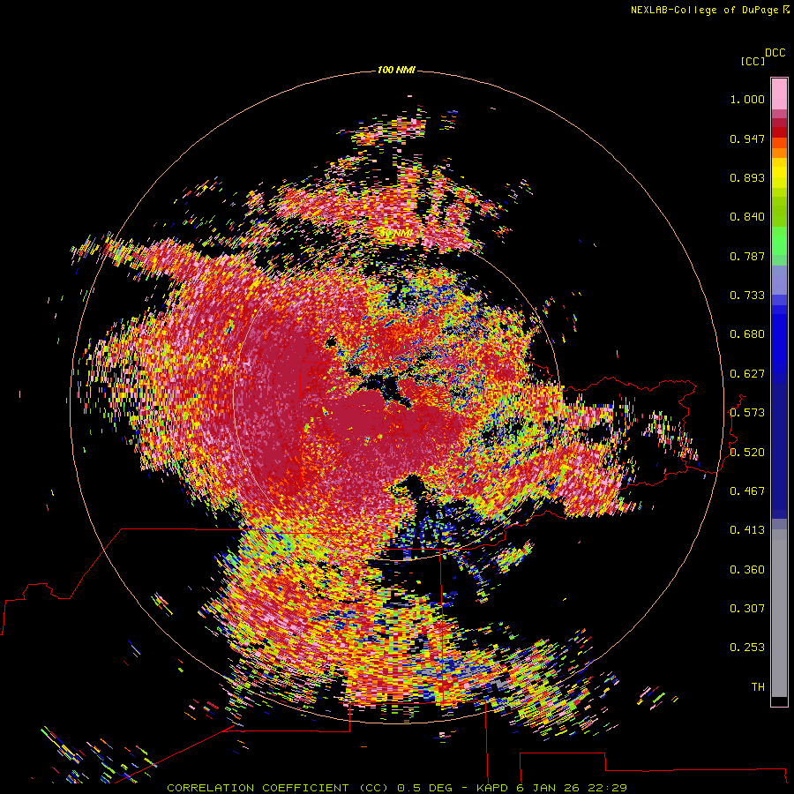Click the 6 JAN 26 date text
This screenshot has height=794, width=794.
click(548, 788)
